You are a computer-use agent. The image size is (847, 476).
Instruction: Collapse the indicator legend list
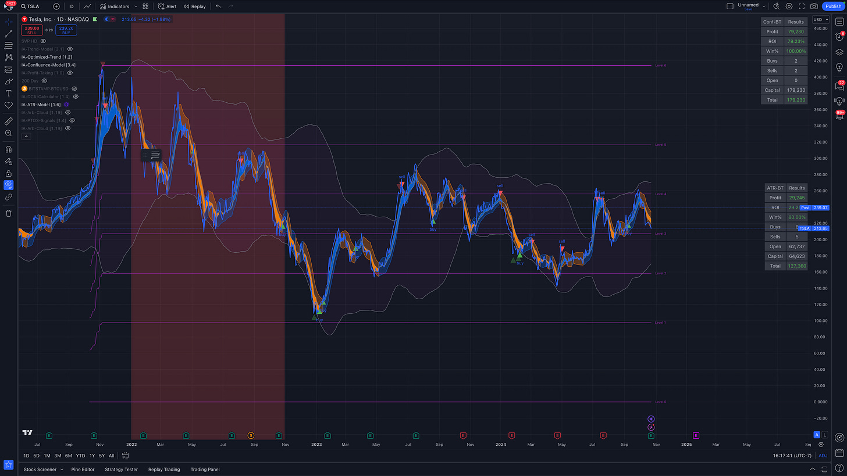point(26,136)
